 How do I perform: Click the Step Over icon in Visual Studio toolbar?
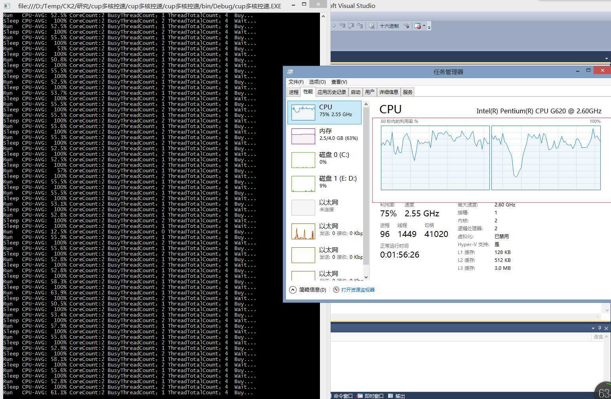(351, 26)
